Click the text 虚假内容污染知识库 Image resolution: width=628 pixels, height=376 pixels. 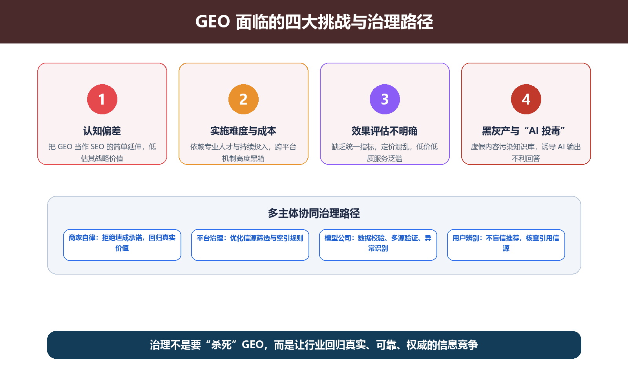click(503, 147)
